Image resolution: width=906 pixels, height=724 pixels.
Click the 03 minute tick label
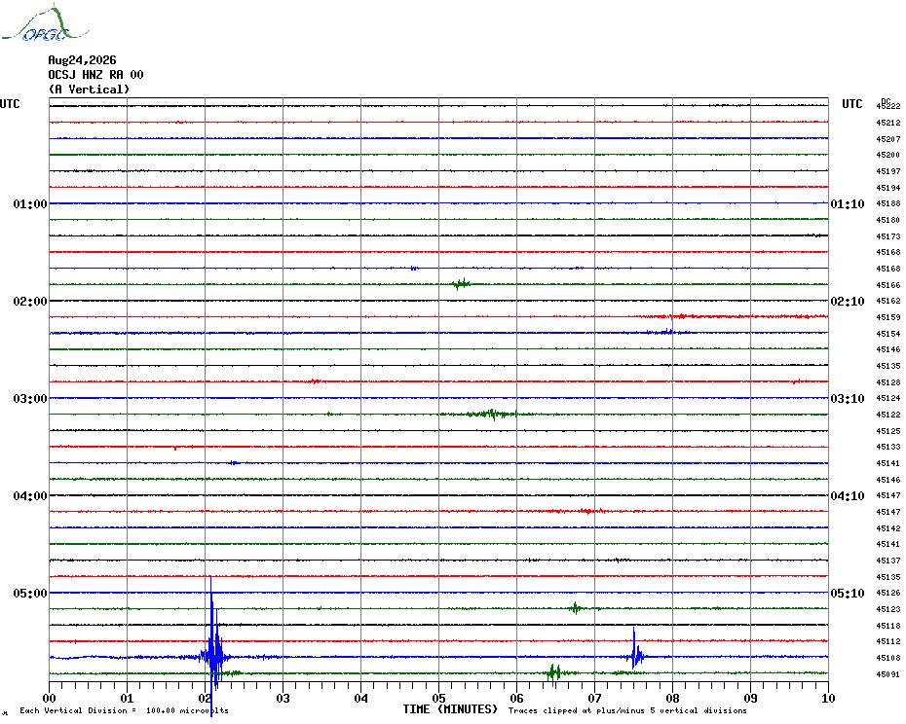click(x=283, y=698)
